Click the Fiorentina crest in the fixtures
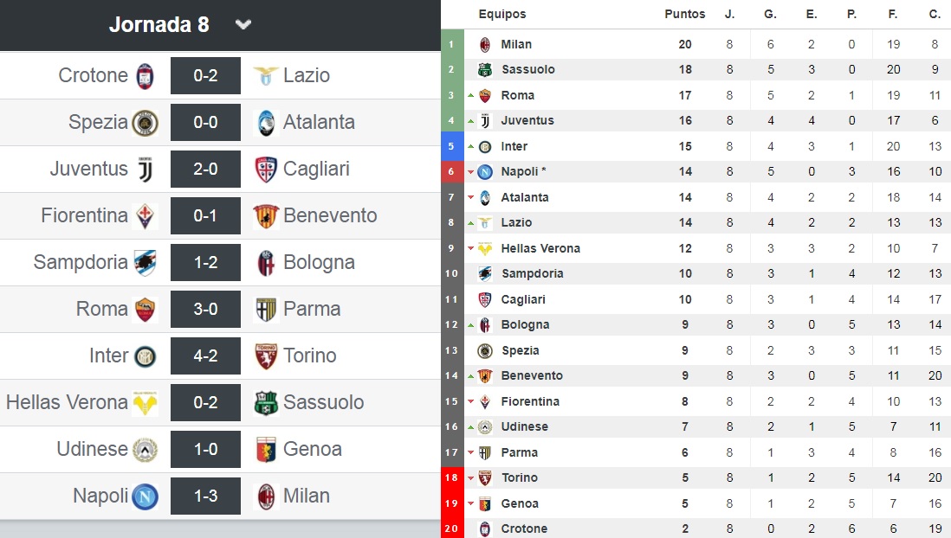Screen dimensions: 951x538 [145, 215]
